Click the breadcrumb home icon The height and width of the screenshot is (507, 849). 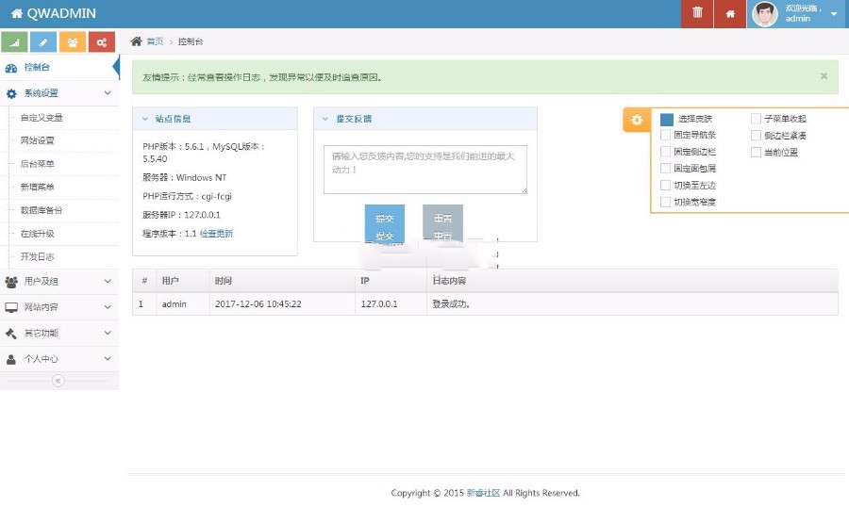137,41
